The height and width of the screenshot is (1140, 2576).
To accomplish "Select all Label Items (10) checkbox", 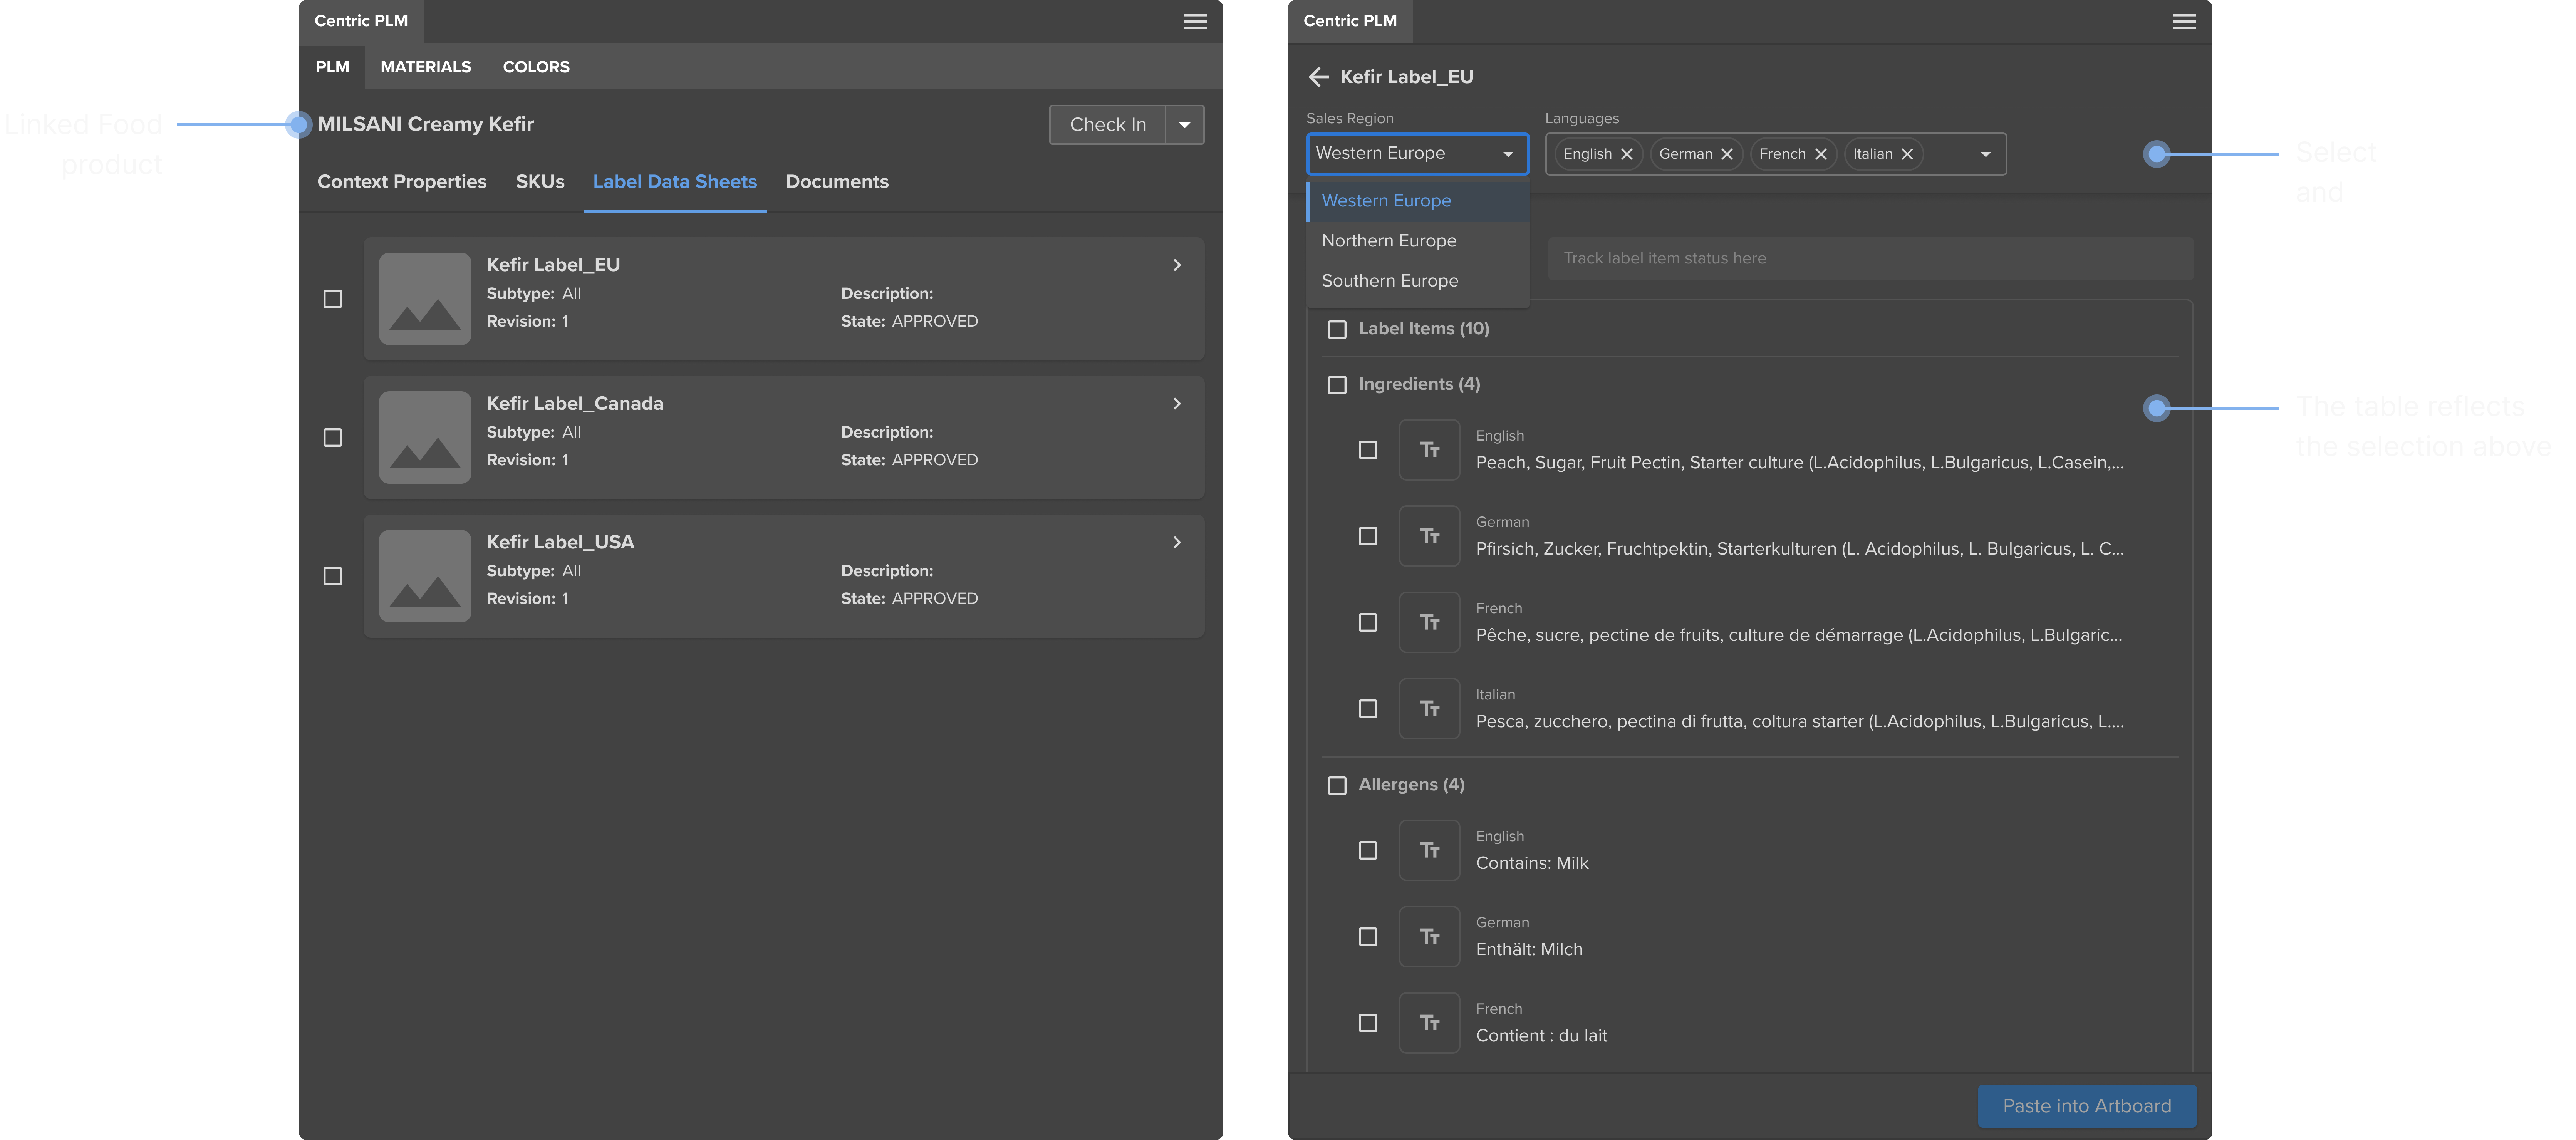I will [x=1337, y=329].
